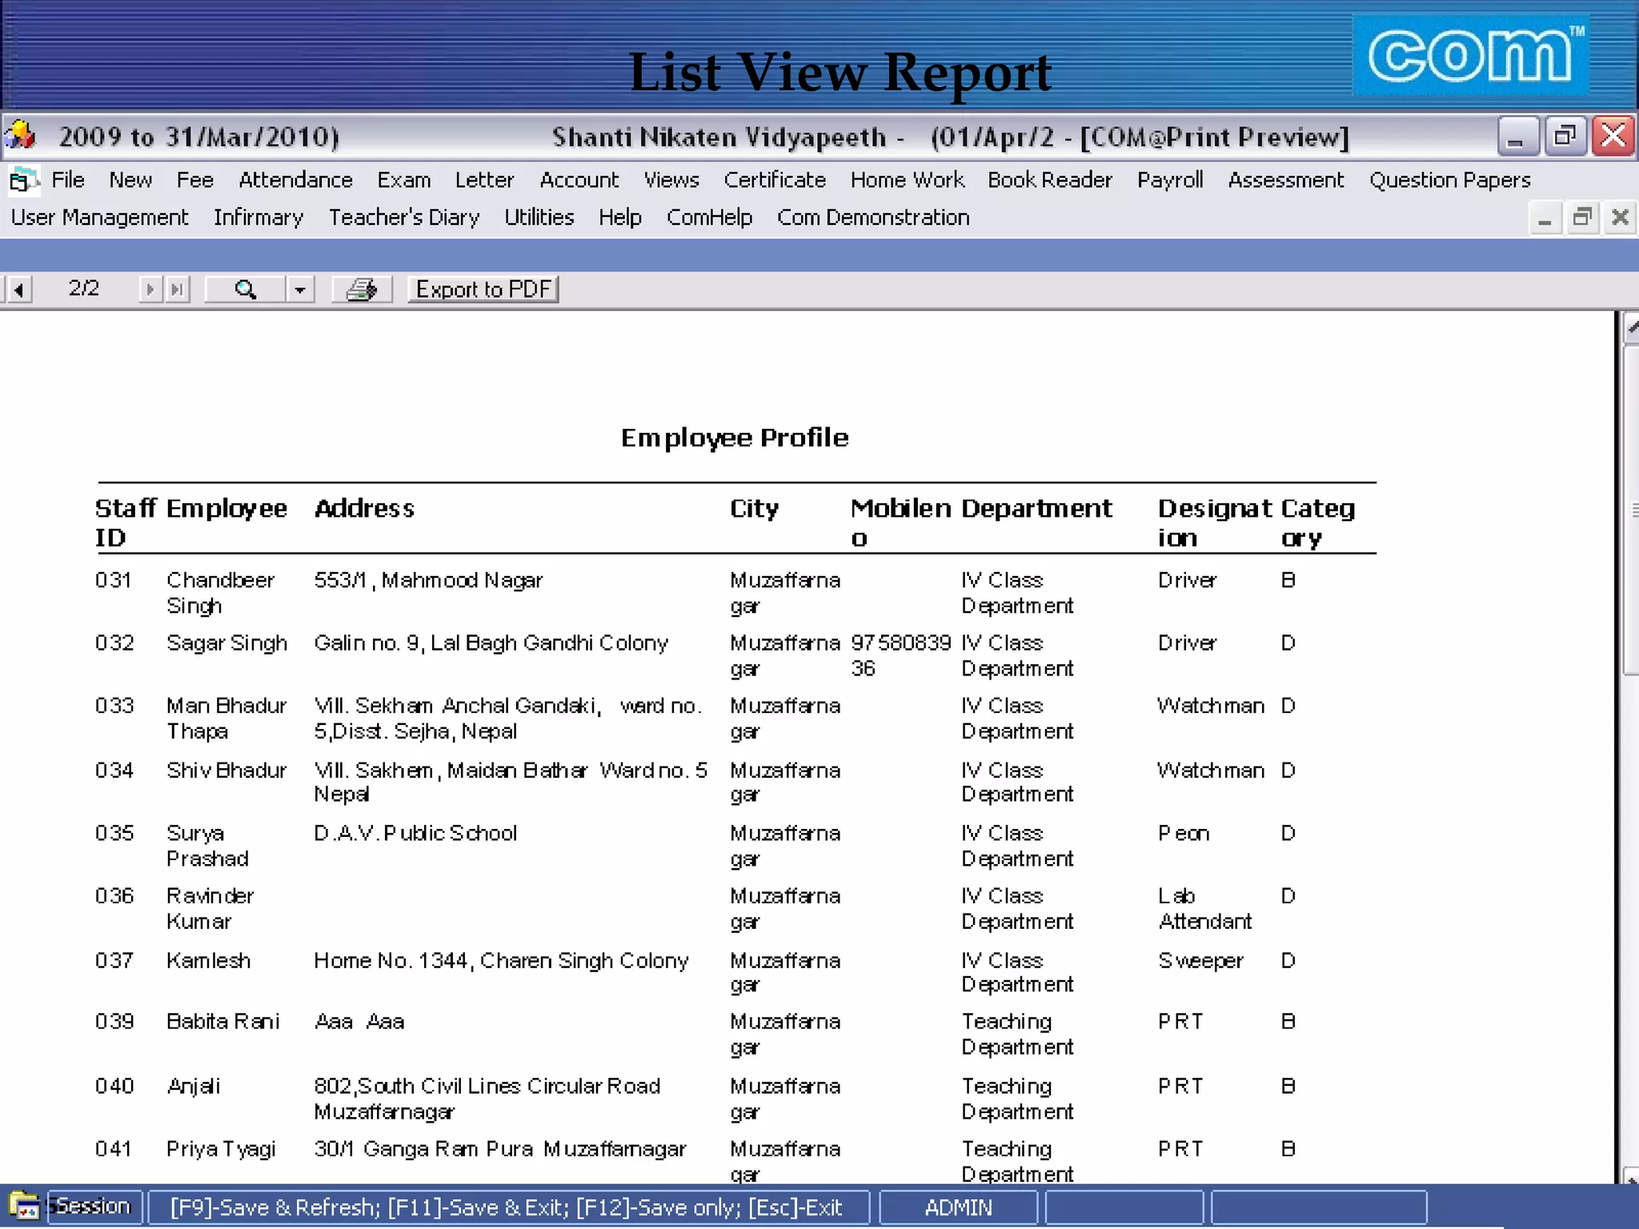The width and height of the screenshot is (1639, 1229).
Task: Go to next page arrow
Action: [x=150, y=289]
